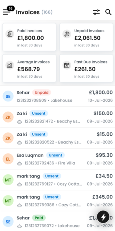Click the Unpaid Invoices icon
Screen dimensions: 115x231
click(x=67, y=34)
